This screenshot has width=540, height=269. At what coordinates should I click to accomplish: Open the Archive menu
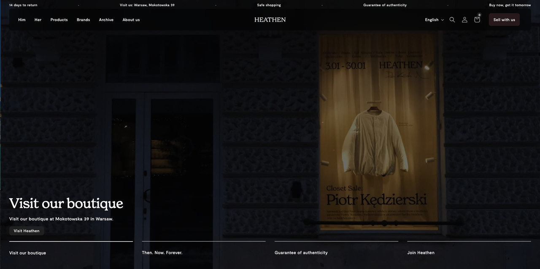tap(106, 20)
